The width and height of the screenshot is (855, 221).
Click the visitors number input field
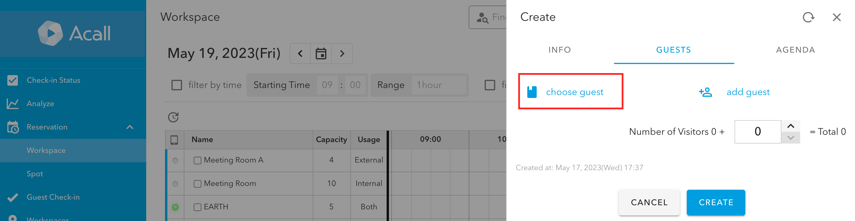coord(758,132)
